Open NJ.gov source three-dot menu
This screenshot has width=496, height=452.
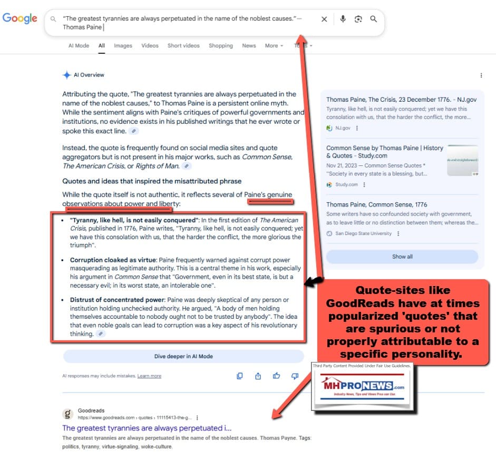(357, 128)
